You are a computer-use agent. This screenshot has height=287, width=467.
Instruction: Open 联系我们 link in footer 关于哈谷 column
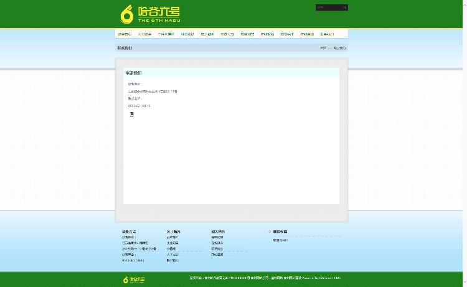click(172, 260)
